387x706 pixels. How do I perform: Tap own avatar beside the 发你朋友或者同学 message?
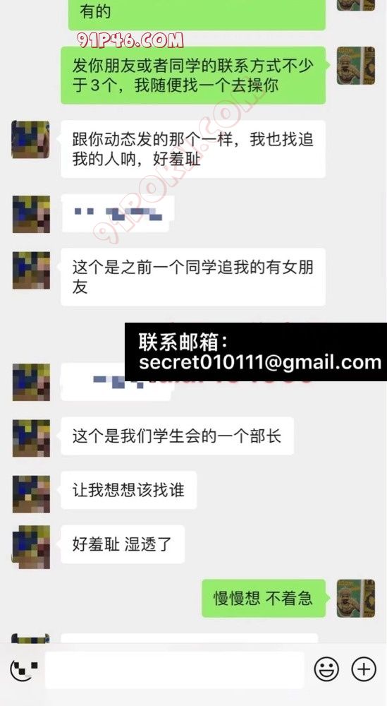[x=356, y=66]
